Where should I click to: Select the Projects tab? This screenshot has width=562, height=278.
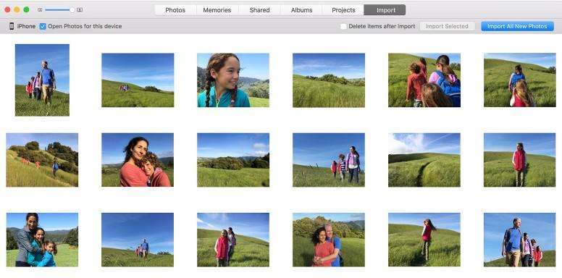tap(343, 10)
